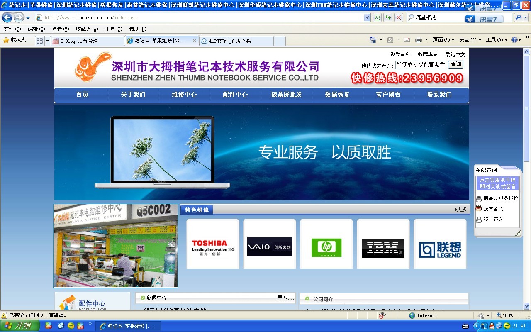531x332 pixels.
Task: Click the IE forward navigation button
Action: 19,17
